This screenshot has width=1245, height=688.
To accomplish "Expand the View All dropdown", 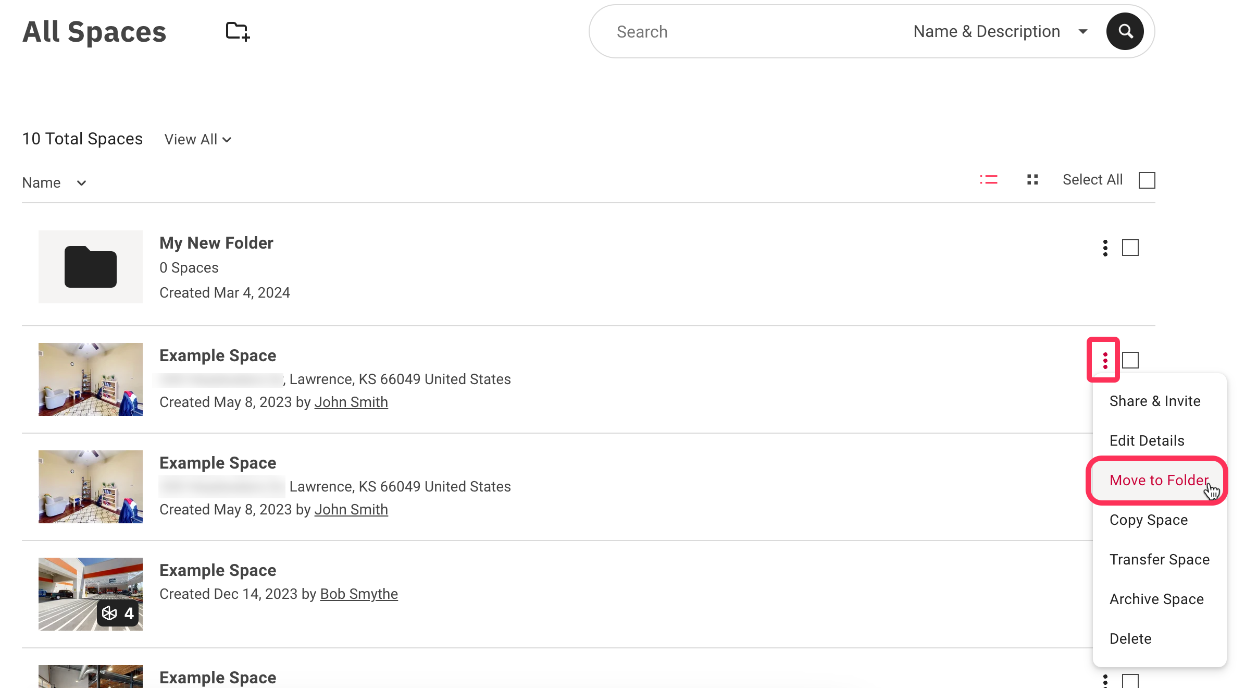I will (x=197, y=139).
